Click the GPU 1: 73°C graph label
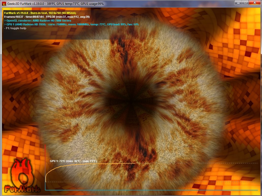 [x=73, y=161]
